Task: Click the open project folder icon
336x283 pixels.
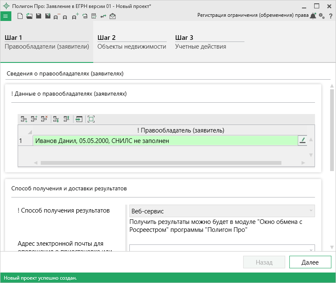Action: (x=29, y=16)
